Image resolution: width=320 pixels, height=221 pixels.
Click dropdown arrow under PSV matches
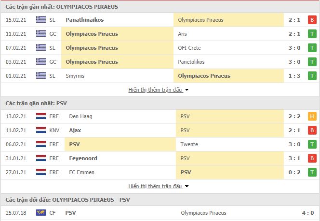(187, 186)
